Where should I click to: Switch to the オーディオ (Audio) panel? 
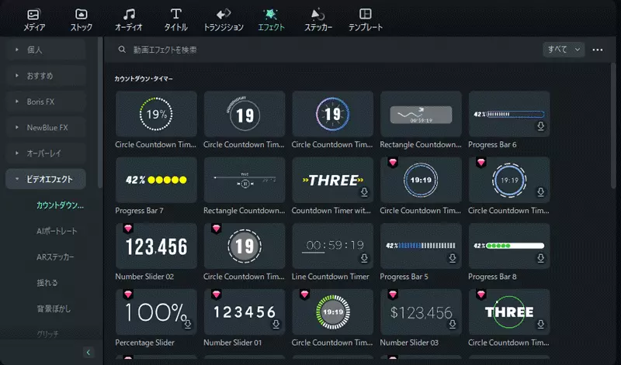pyautogui.click(x=128, y=19)
